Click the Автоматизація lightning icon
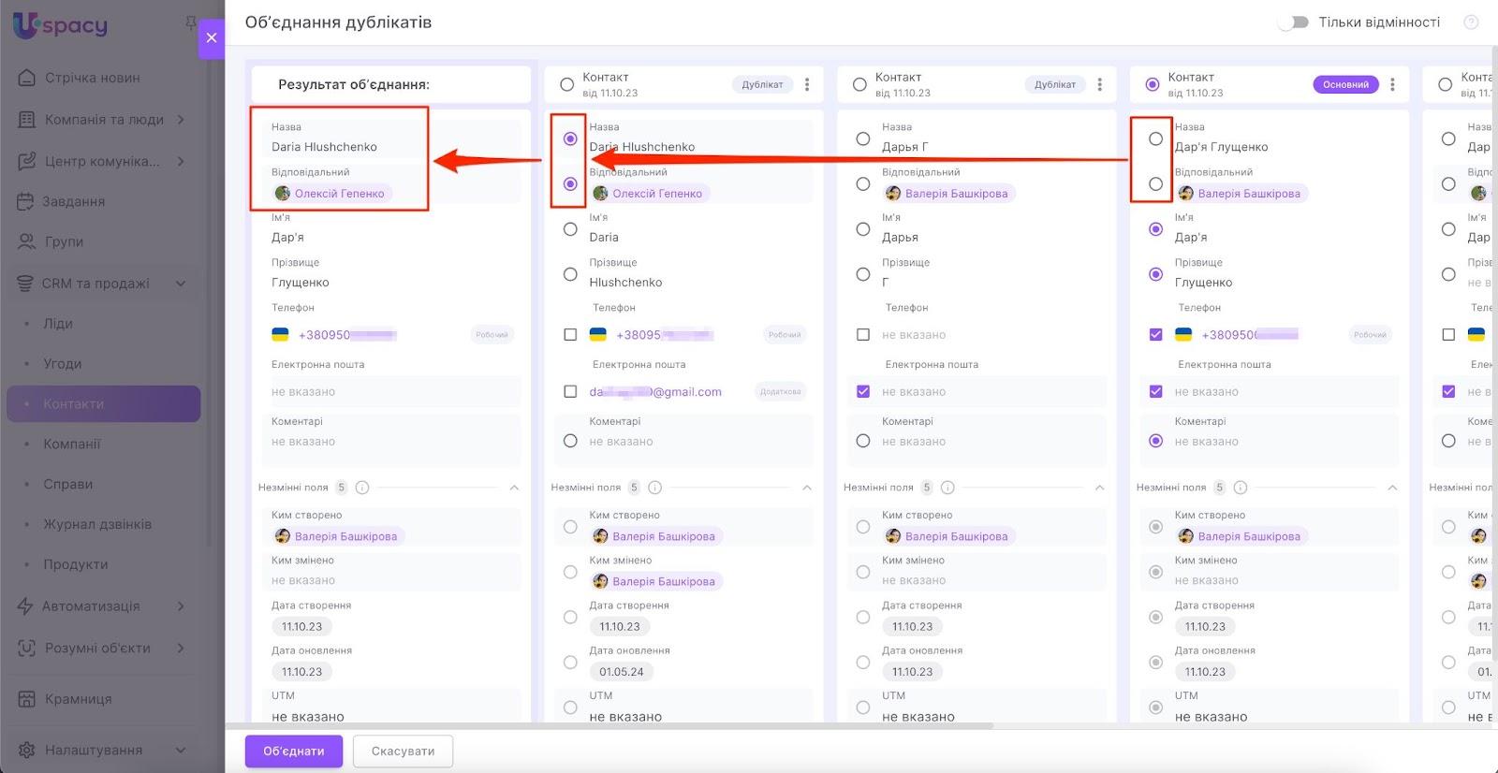 (25, 606)
